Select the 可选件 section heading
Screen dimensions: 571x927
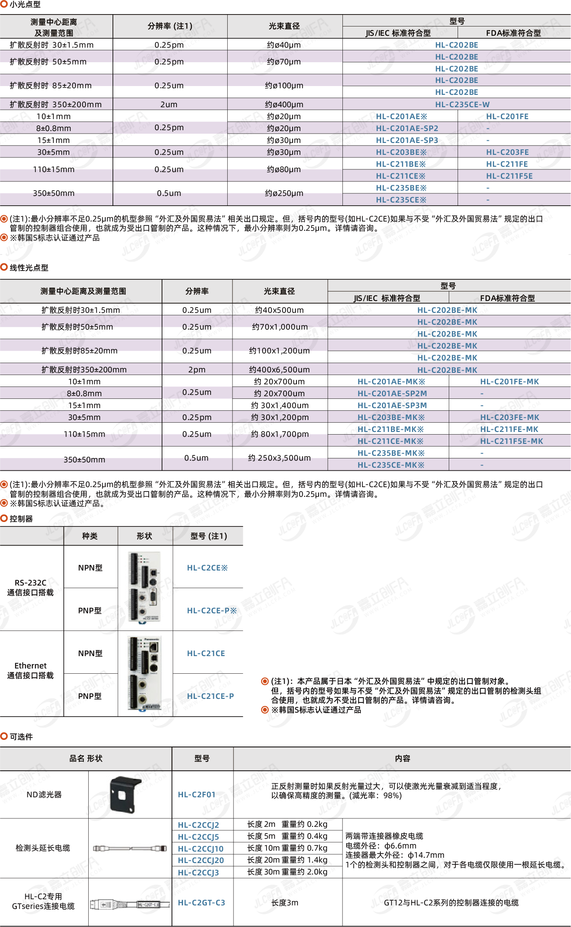click(x=21, y=737)
